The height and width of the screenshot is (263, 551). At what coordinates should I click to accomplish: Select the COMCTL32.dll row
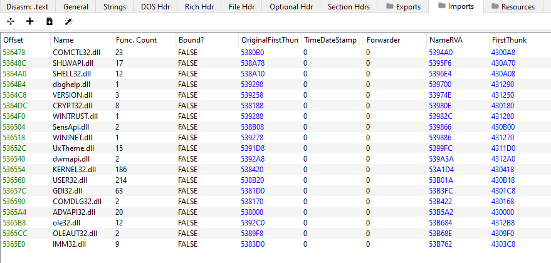point(276,53)
